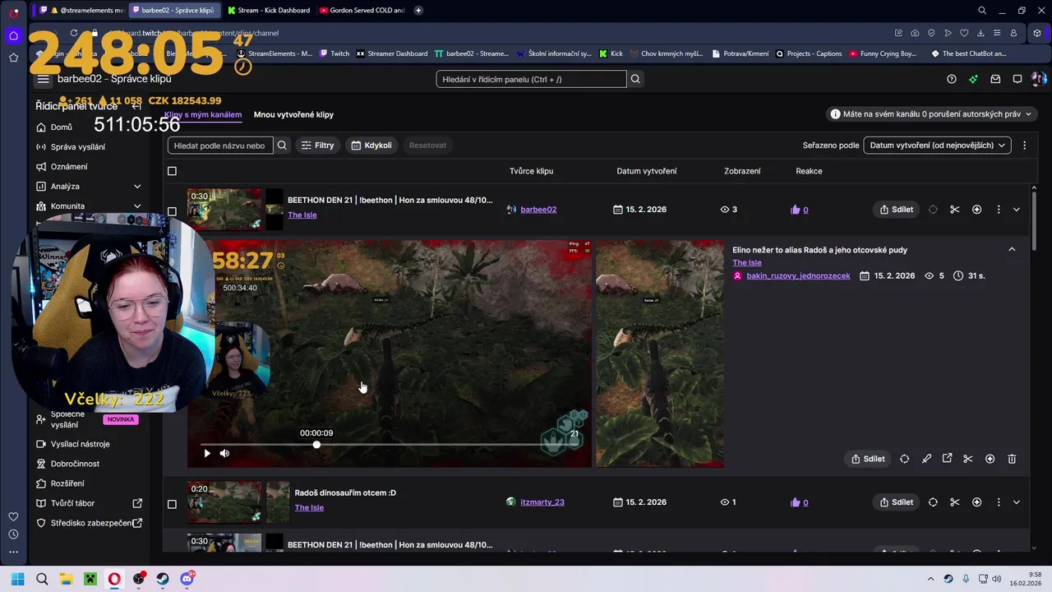Open the three-dot options beside sort dropdown

click(x=1024, y=146)
